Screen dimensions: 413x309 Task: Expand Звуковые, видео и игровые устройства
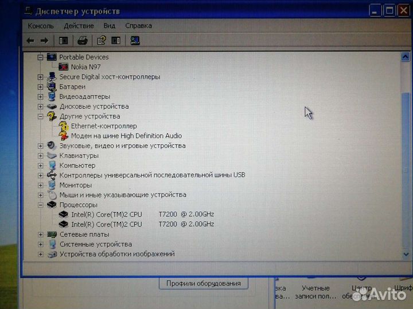click(40, 146)
